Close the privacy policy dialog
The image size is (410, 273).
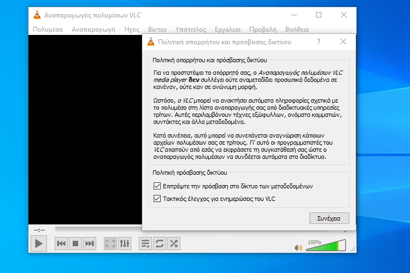pyautogui.click(x=343, y=41)
